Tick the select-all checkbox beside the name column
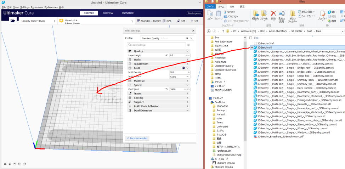 pyautogui.click(x=251, y=38)
